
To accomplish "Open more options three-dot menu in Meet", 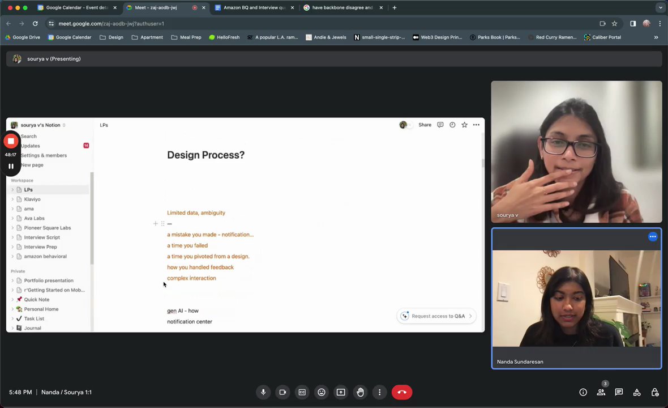I will 380,392.
